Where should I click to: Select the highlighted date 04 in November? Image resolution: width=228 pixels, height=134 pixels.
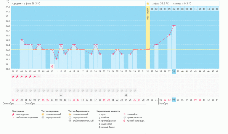174,100
